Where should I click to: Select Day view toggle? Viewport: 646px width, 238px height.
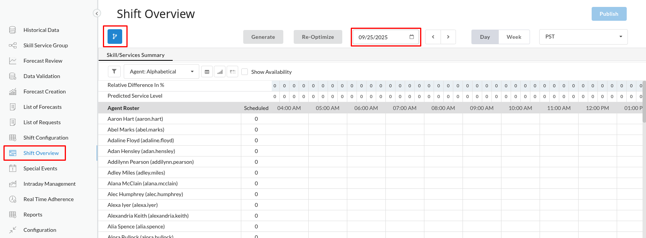pos(485,37)
